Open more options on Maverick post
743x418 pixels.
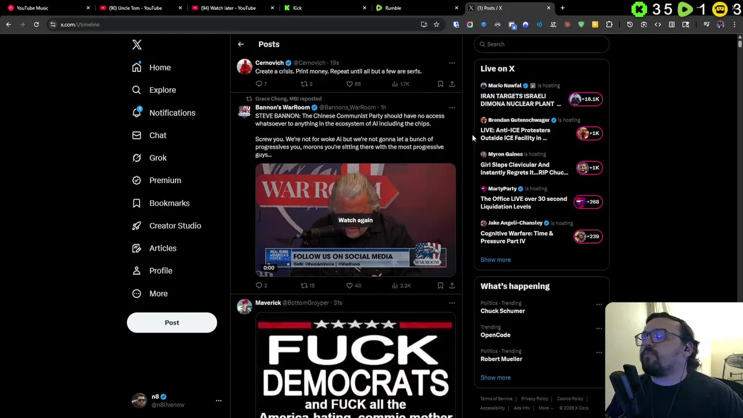click(452, 303)
